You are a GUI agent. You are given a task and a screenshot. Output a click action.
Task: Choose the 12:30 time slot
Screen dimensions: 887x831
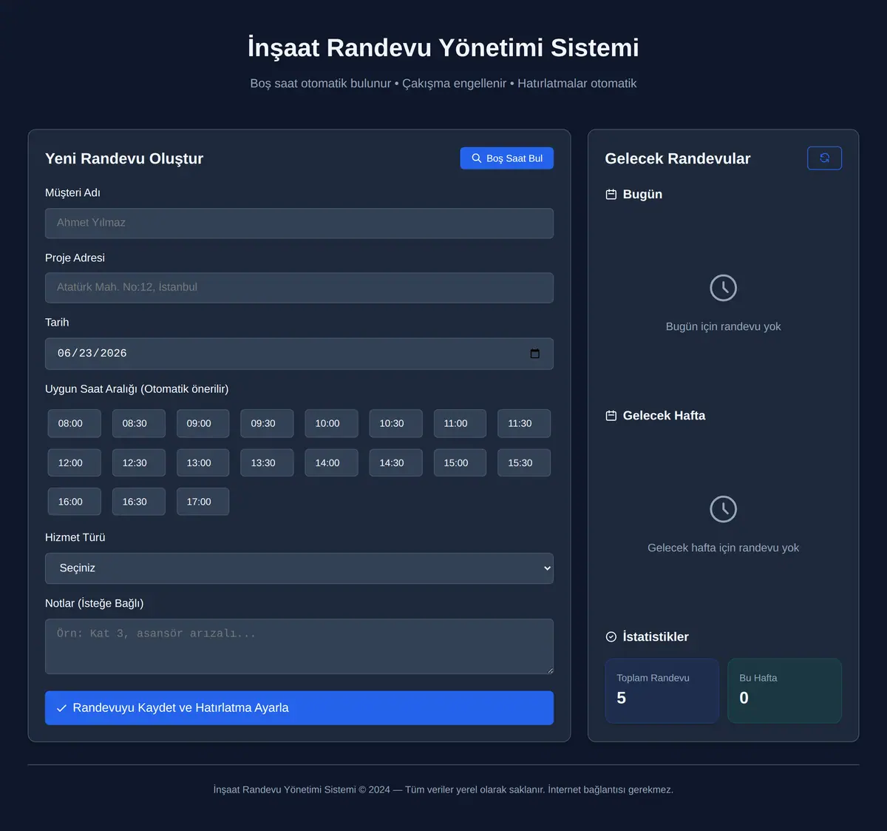[139, 462]
